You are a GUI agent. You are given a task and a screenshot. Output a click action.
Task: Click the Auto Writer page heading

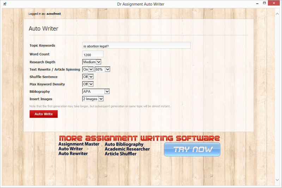43,28
